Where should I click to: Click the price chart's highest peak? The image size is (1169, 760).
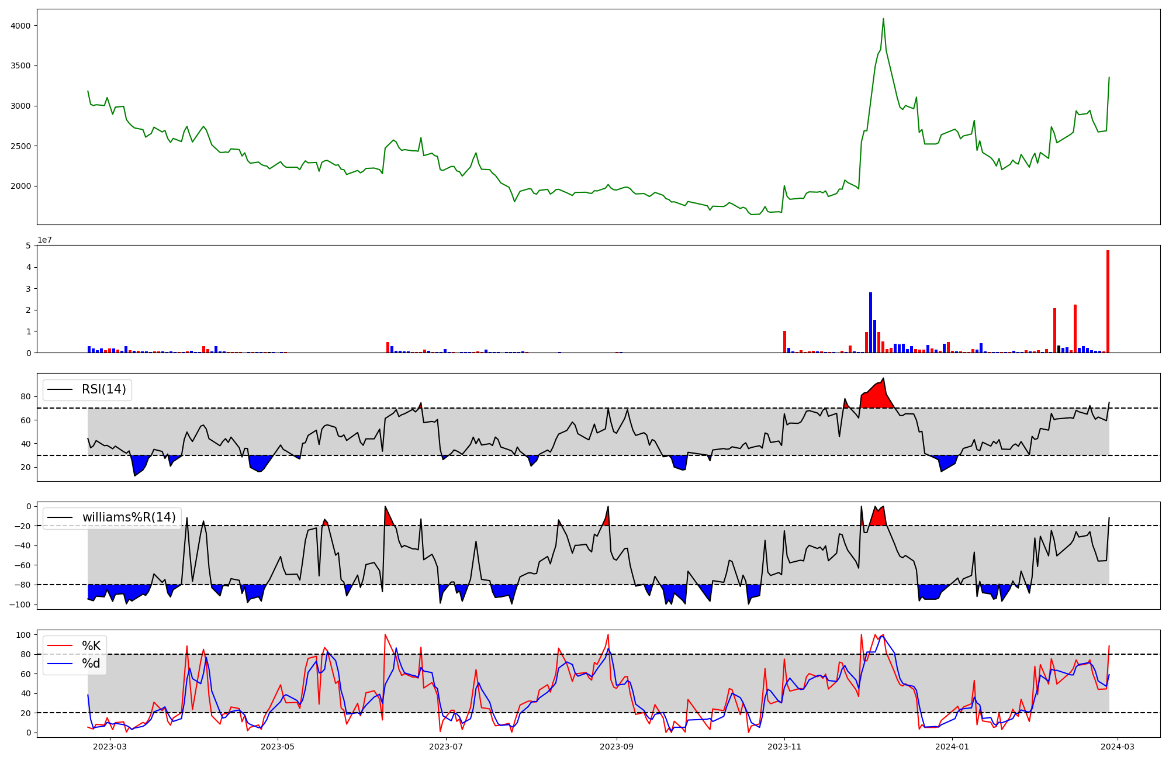coord(883,19)
